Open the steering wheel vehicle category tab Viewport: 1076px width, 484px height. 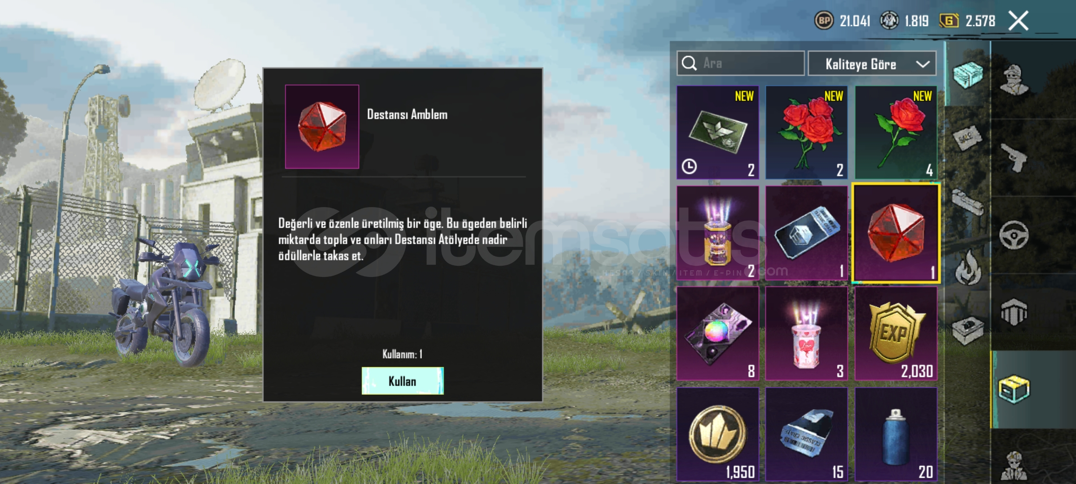pyautogui.click(x=1014, y=235)
